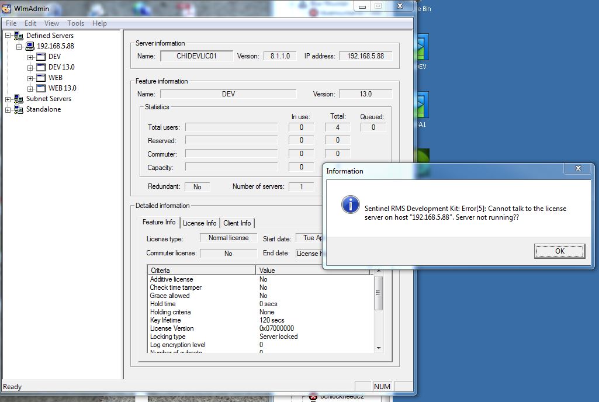Select the 'Locking type' row
Screen dimensions: 599x402
(261, 337)
